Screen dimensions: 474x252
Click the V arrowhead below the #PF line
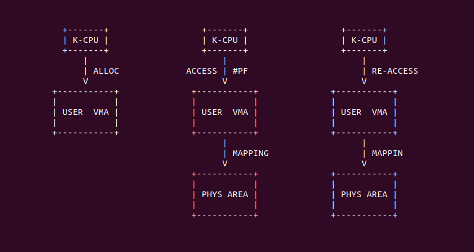click(x=225, y=81)
